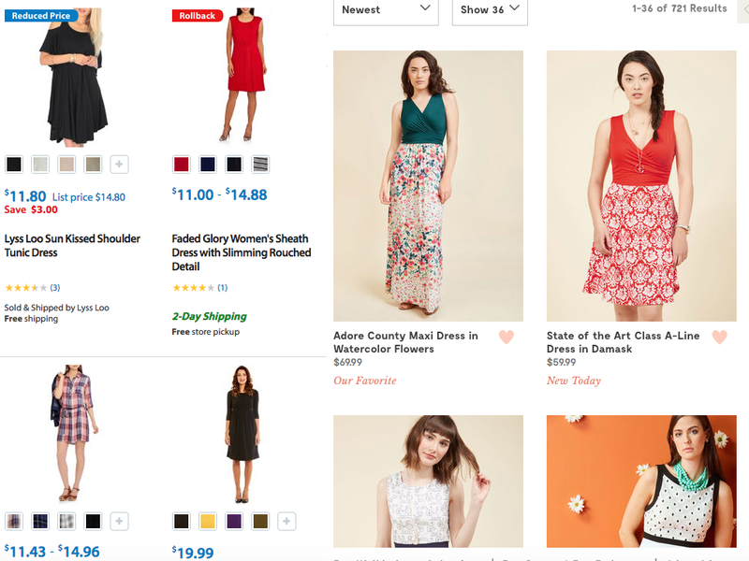Click the red damask A-line dress photo

[641, 185]
